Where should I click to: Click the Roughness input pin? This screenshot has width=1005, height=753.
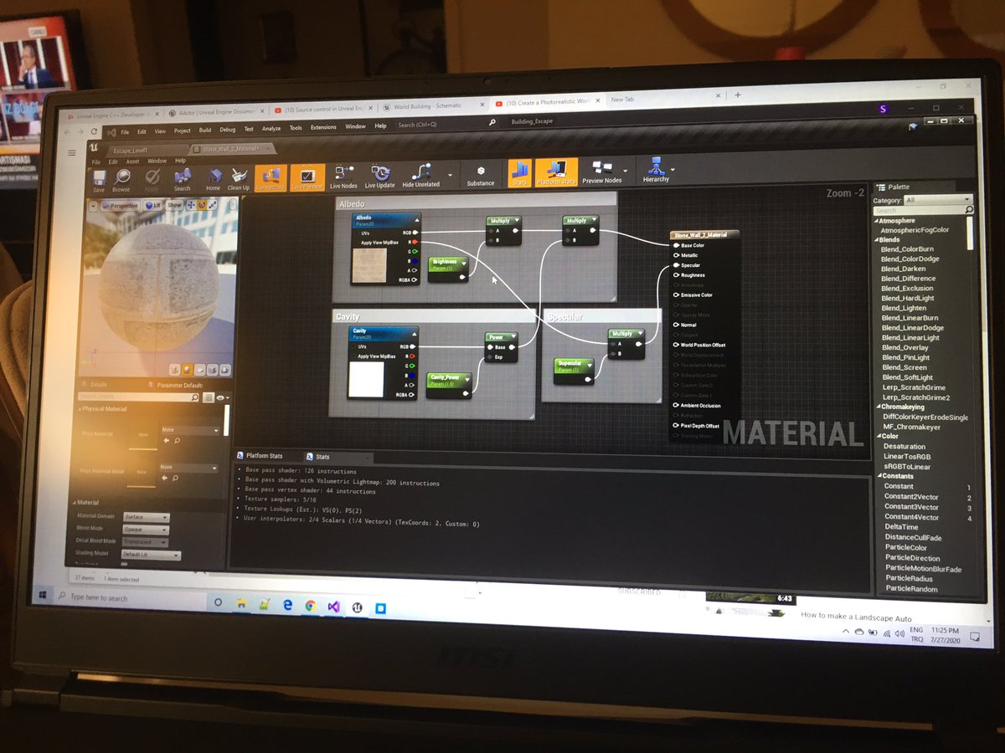point(677,275)
